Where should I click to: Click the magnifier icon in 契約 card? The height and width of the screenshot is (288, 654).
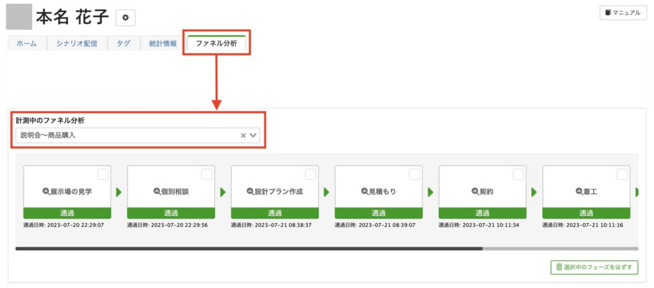(475, 191)
